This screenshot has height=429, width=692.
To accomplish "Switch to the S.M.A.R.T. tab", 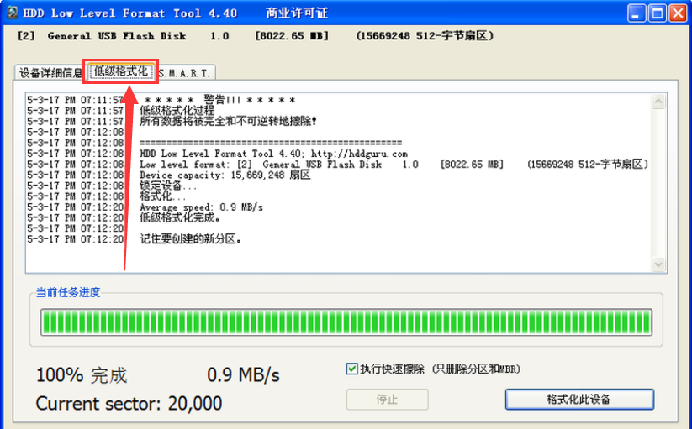I will pyautogui.click(x=185, y=73).
